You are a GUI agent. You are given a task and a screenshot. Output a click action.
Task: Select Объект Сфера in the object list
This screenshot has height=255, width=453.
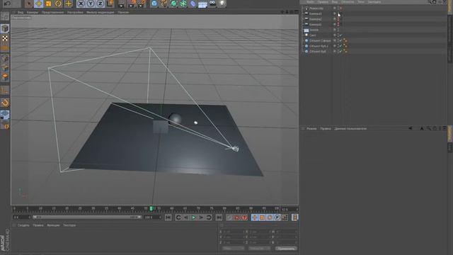click(320, 41)
